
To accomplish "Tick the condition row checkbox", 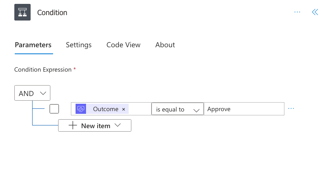I will coord(54,109).
